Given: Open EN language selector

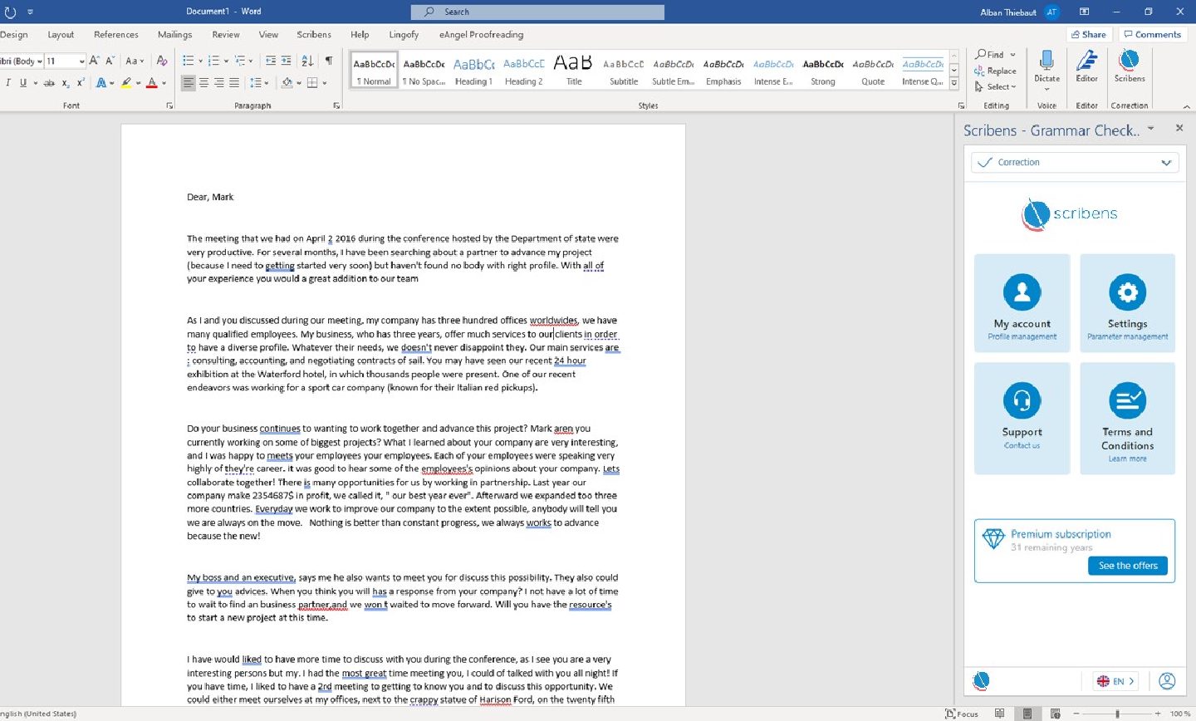Looking at the screenshot, I should pos(1115,681).
